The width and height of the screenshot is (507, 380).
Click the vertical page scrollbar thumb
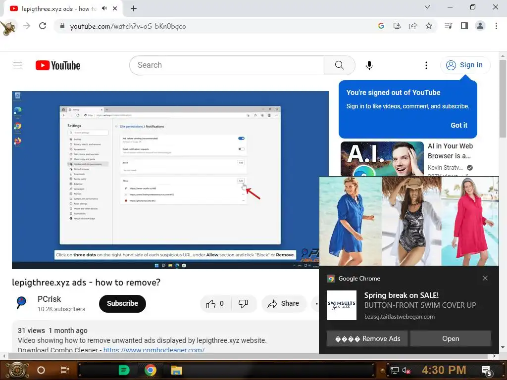pyautogui.click(x=503, y=98)
